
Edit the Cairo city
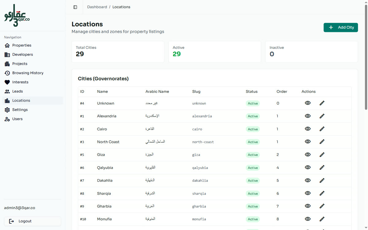(322, 129)
